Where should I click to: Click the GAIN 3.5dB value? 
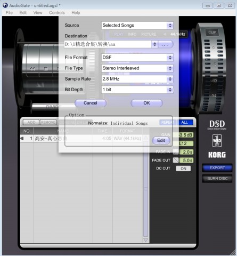point(185,135)
